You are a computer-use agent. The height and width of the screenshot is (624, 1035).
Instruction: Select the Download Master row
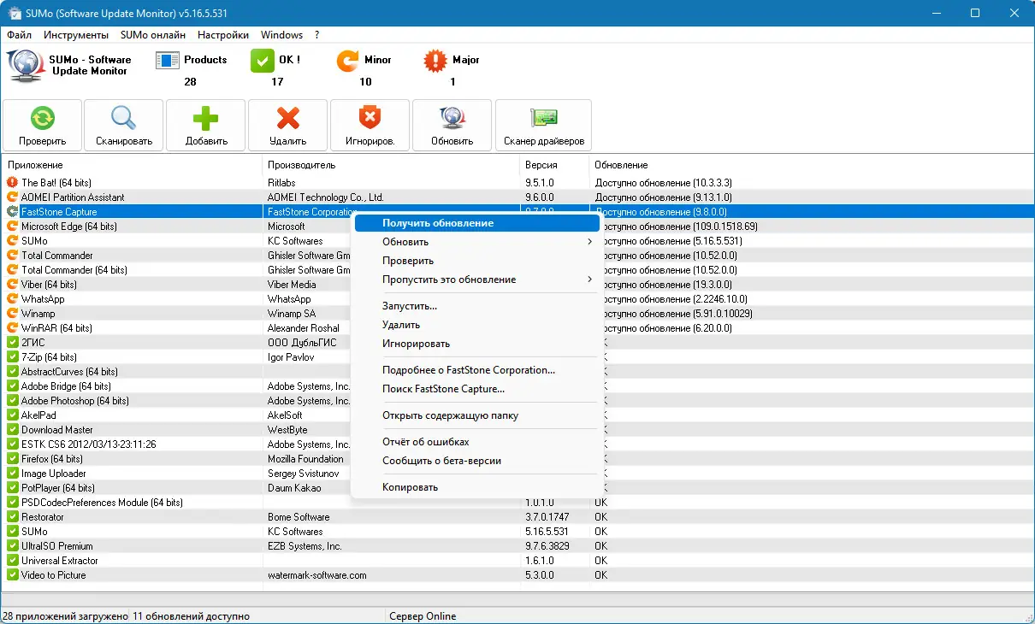click(517, 430)
